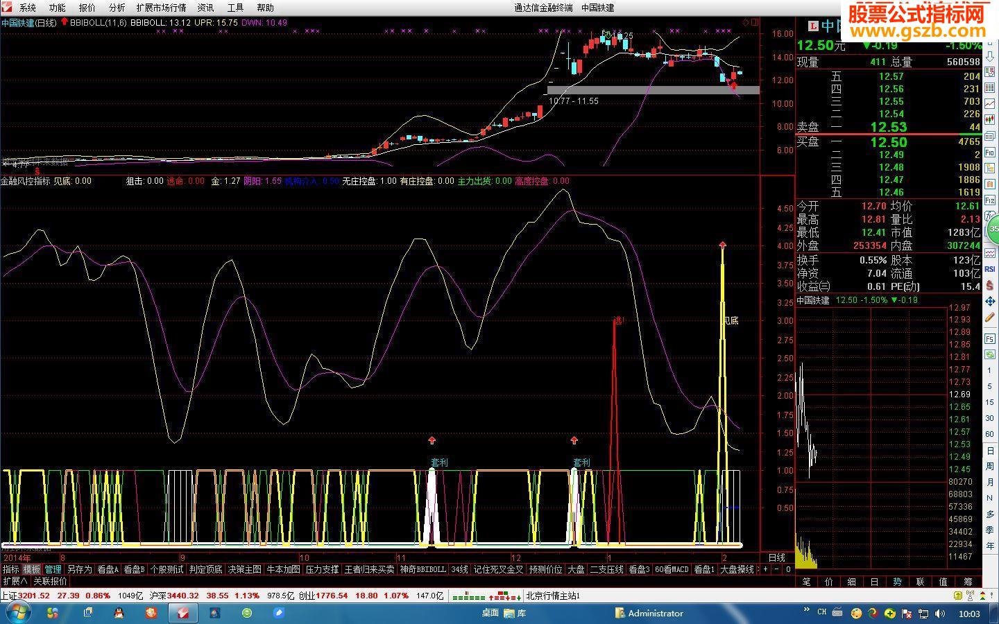Switch to weekly 周 period
Viewport: 999px width, 624px height.
click(x=990, y=467)
